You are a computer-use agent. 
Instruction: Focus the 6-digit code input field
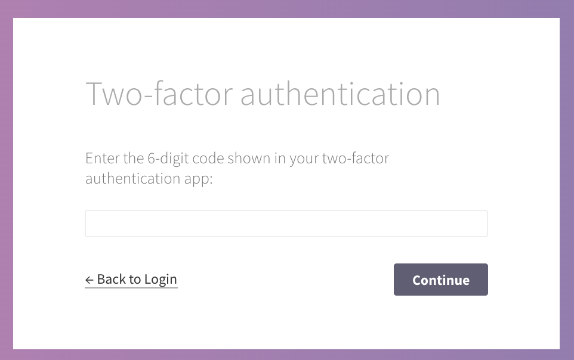tap(286, 224)
